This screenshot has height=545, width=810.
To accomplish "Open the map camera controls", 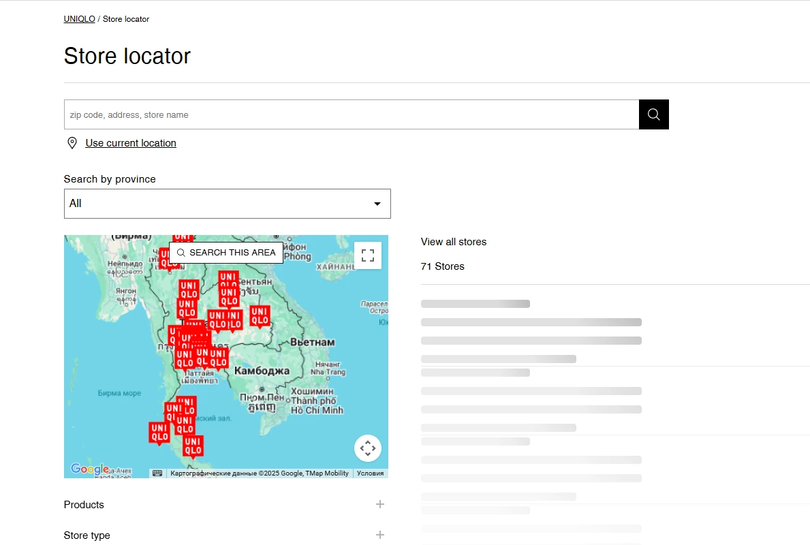I will pyautogui.click(x=368, y=448).
